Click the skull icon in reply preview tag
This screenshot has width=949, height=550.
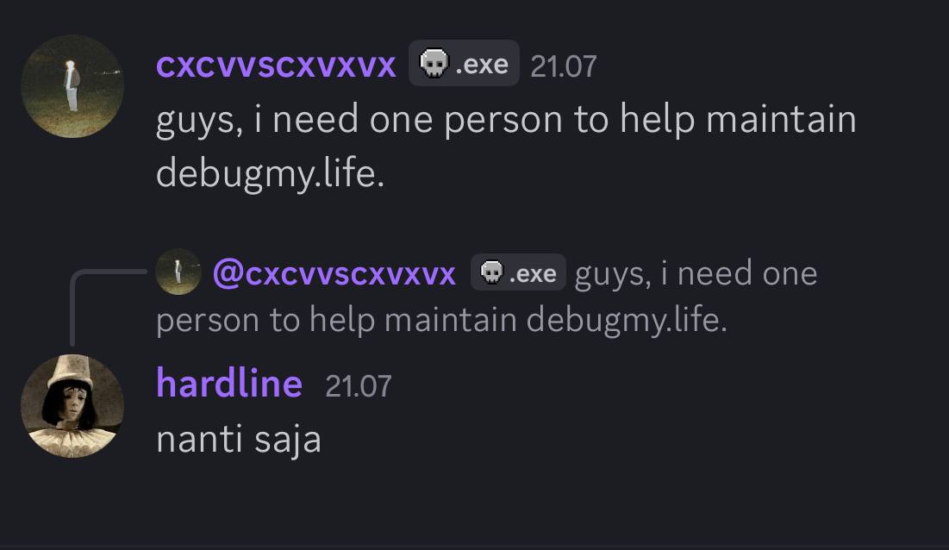tap(491, 272)
